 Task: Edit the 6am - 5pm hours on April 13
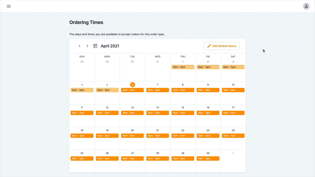(x=132, y=113)
